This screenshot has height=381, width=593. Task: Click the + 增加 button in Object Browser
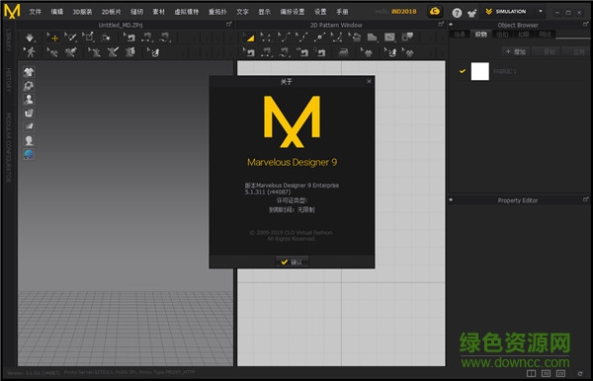(x=516, y=51)
